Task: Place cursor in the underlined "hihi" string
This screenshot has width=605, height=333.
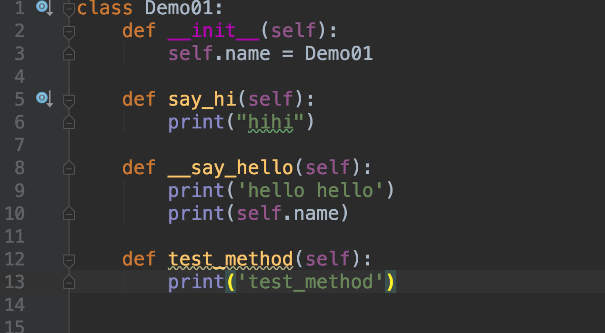Action: click(271, 123)
